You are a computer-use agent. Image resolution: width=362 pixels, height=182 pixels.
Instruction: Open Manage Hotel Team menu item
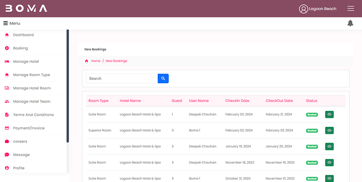32,101
